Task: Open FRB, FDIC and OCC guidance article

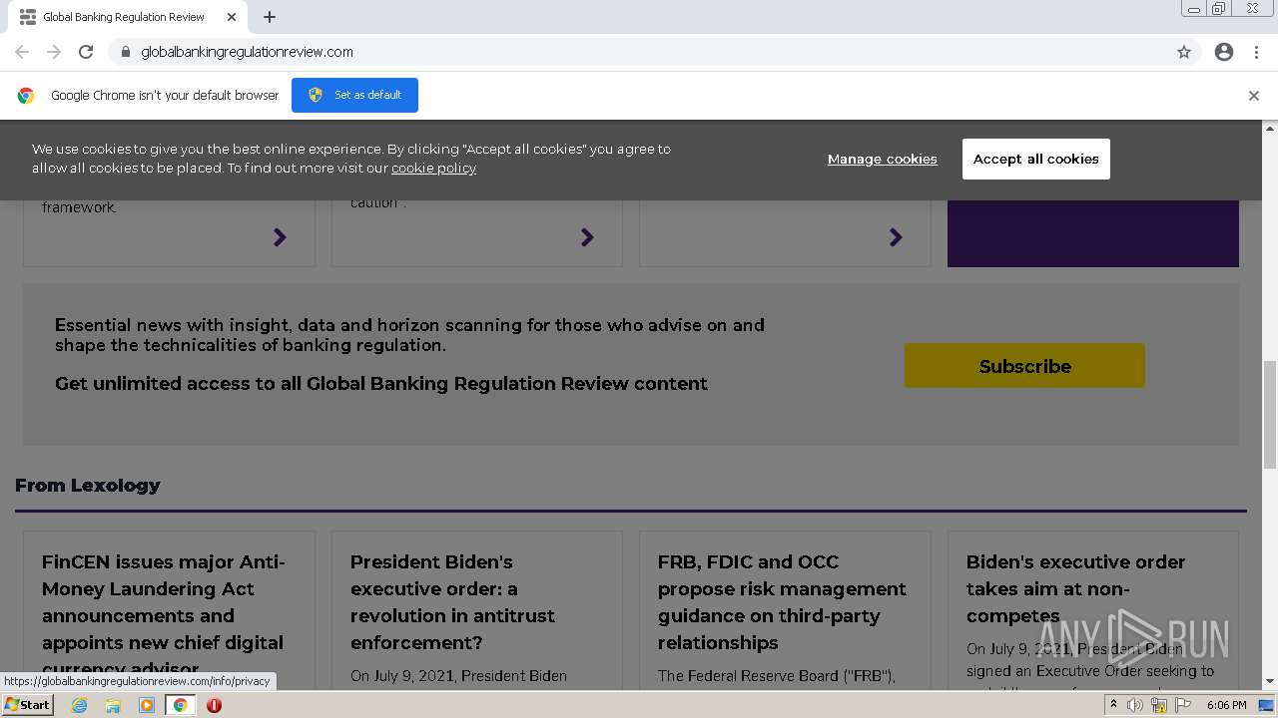Action: coord(782,602)
